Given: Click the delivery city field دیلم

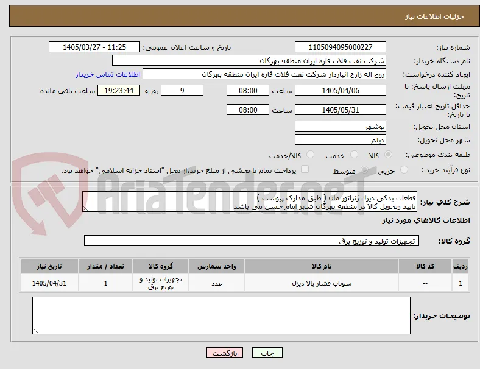Looking at the screenshot, I should (x=340, y=139).
